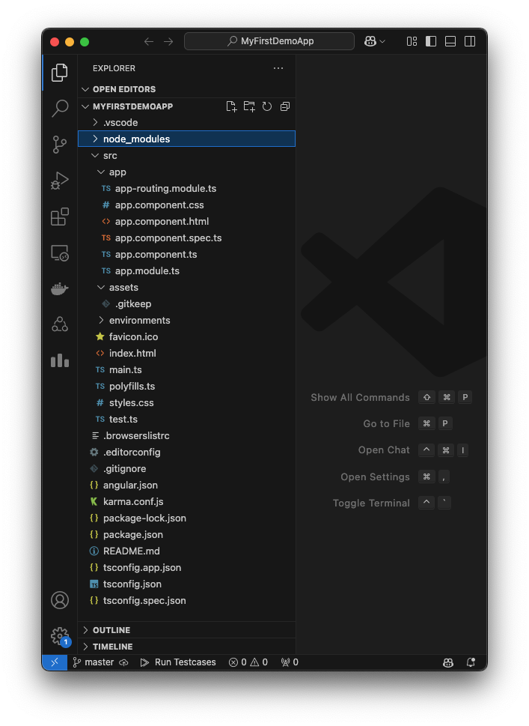Open the Search view icon

pyautogui.click(x=60, y=109)
